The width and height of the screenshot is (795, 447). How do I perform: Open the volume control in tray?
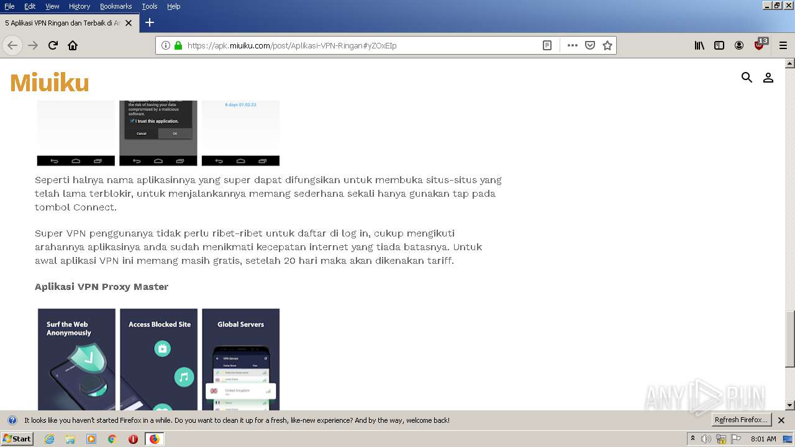point(706,439)
